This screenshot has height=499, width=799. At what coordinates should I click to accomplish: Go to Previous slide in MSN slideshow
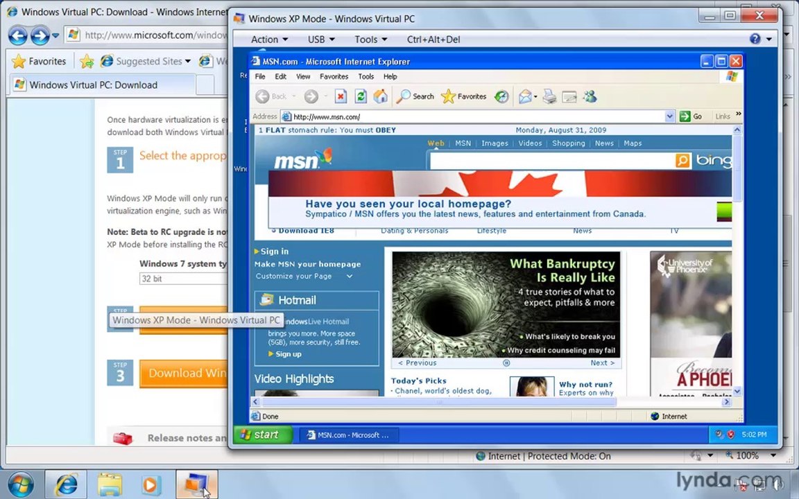pyautogui.click(x=418, y=363)
